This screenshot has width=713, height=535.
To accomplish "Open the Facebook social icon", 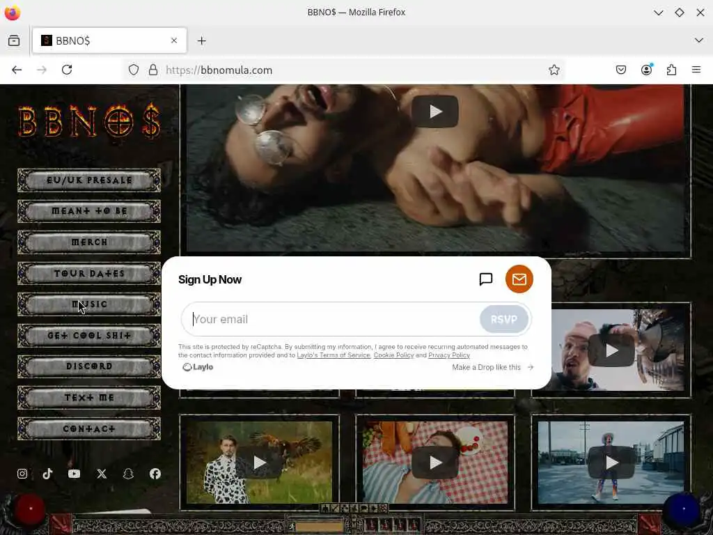I will click(x=155, y=474).
